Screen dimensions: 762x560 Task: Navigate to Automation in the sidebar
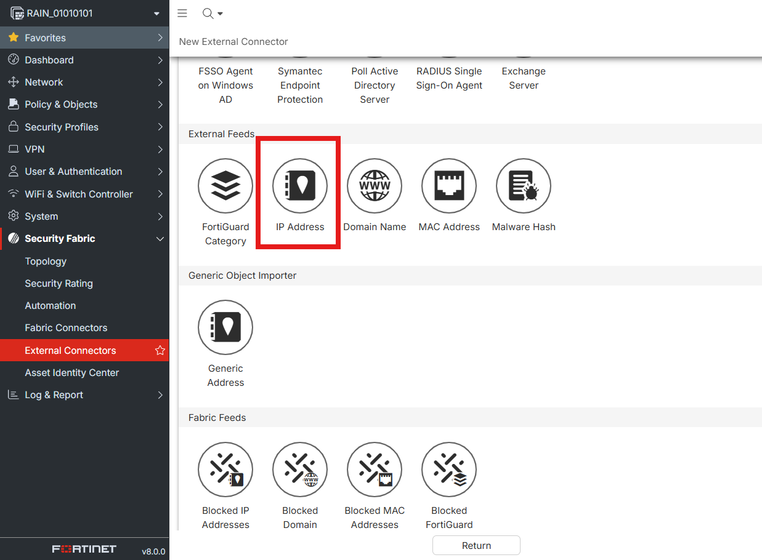[x=84, y=306]
